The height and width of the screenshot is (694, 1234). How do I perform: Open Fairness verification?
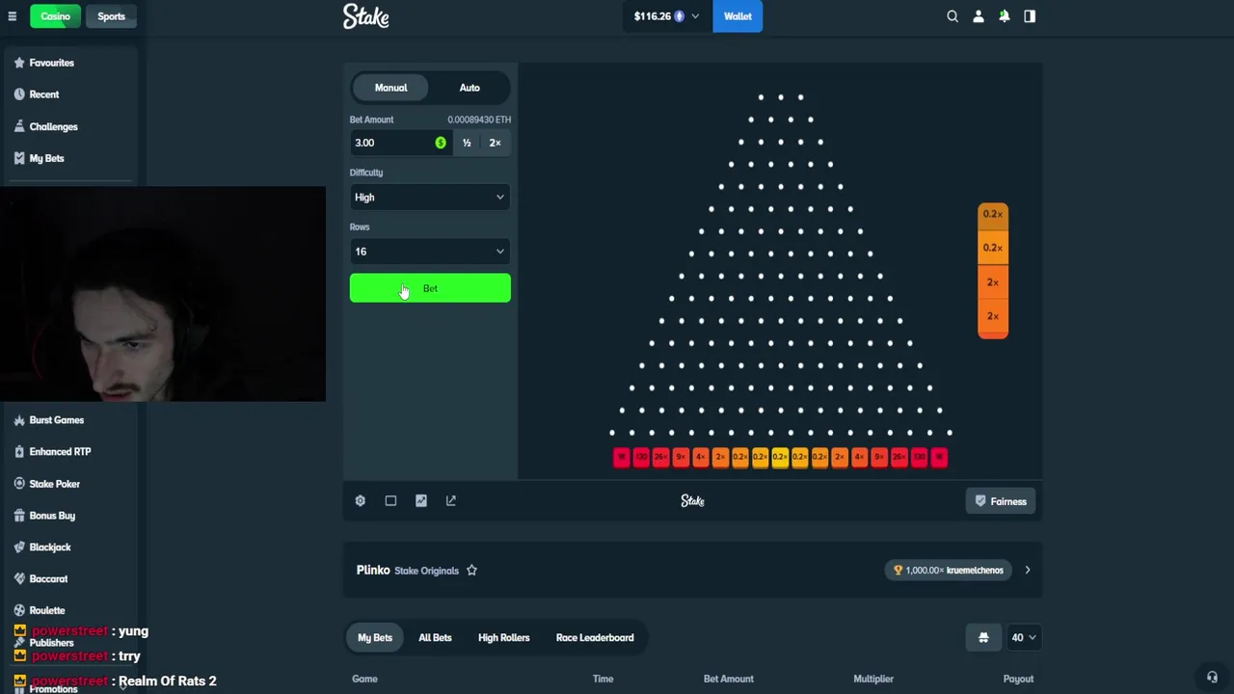pos(1001,501)
